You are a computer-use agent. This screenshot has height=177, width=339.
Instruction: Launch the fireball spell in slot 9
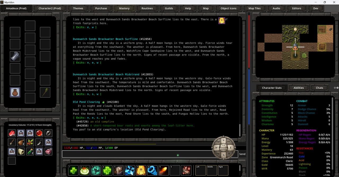pyautogui.click(x=163, y=170)
